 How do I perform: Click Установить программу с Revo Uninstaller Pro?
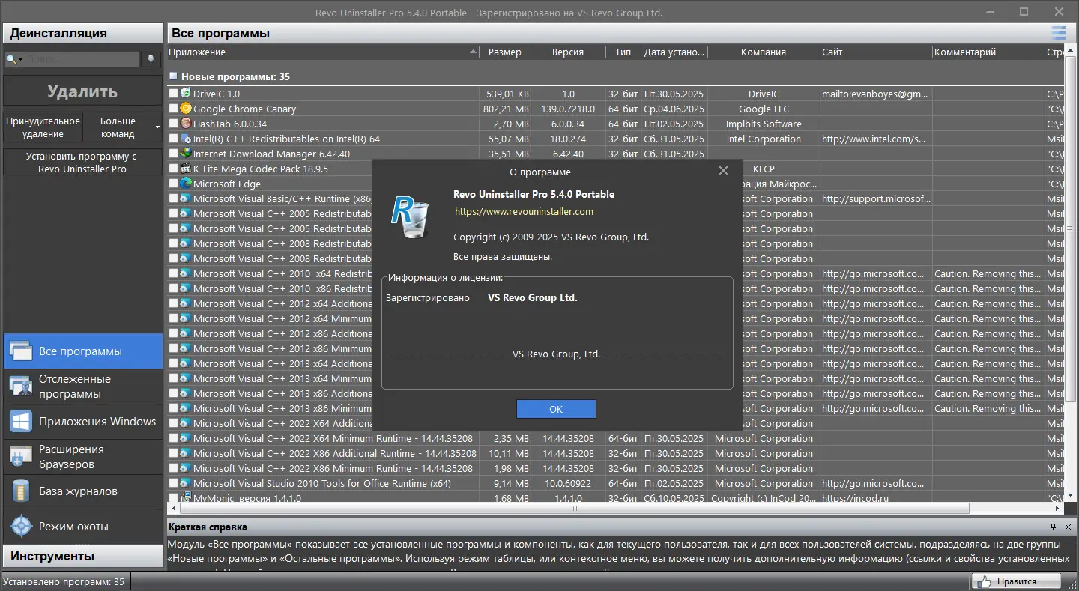[x=82, y=163]
